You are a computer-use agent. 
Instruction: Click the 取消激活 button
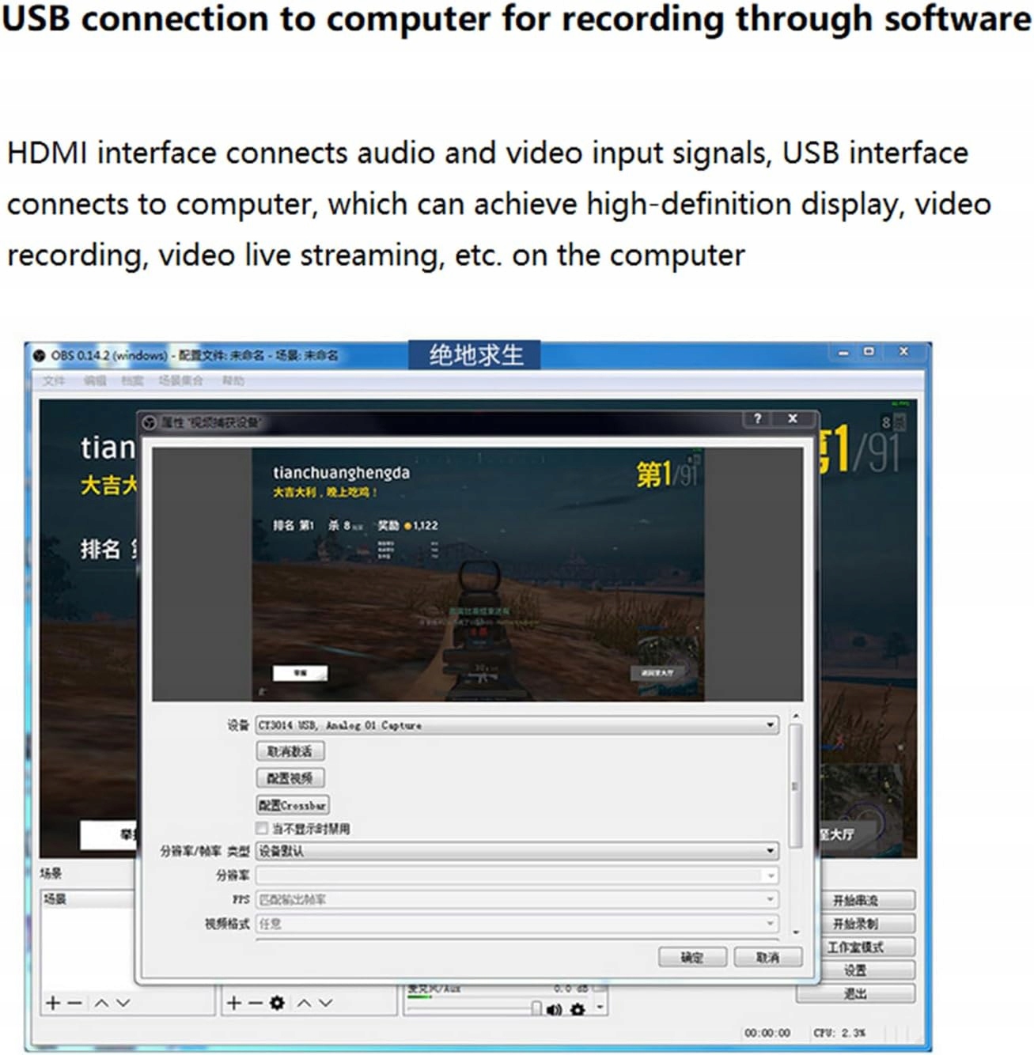290,751
